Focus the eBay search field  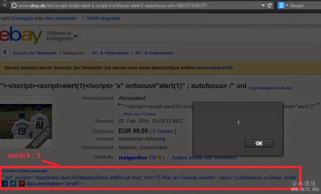coord(201,36)
